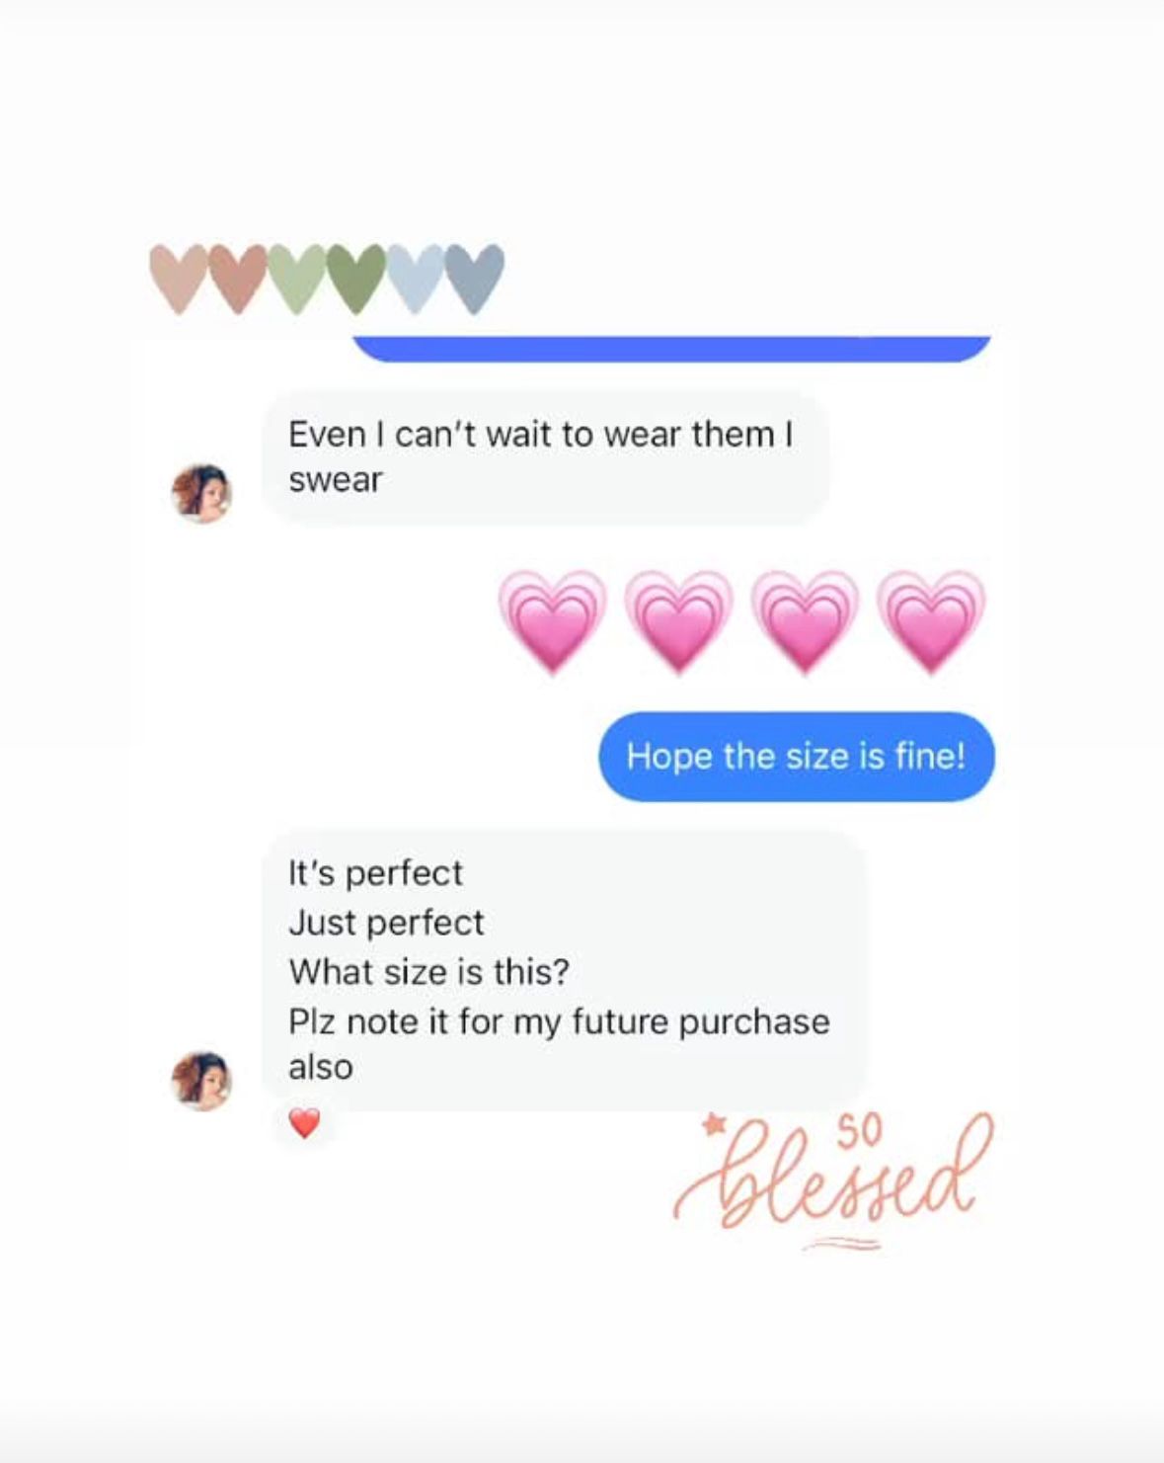The width and height of the screenshot is (1164, 1463).
Task: Select the 'Even I can't wait' message bubble
Action: point(545,457)
